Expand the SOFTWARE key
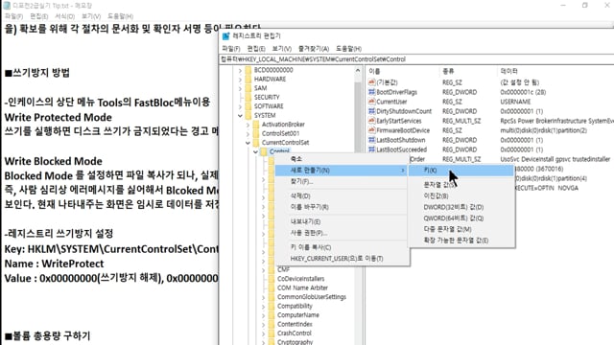 click(240, 106)
